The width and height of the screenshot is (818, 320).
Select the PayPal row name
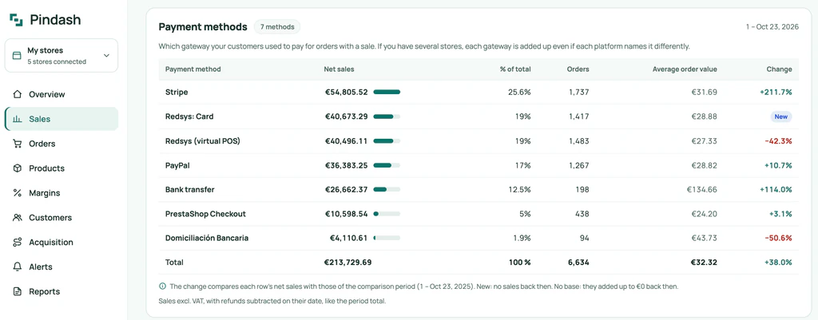(177, 166)
